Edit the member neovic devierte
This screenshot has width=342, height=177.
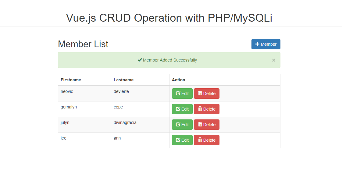(182, 94)
